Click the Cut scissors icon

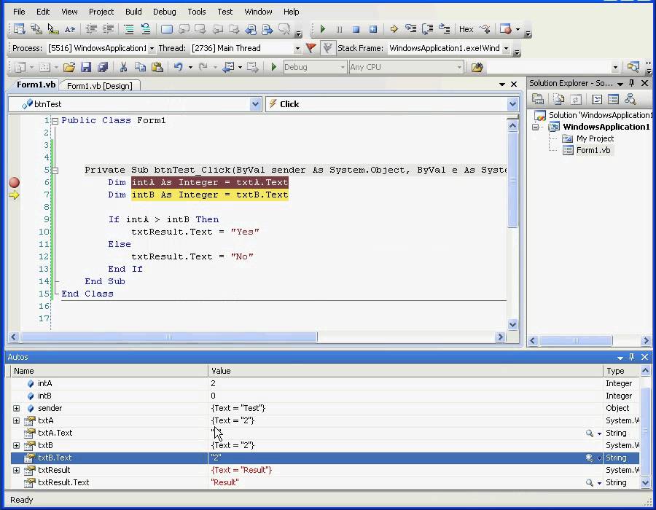tap(123, 67)
